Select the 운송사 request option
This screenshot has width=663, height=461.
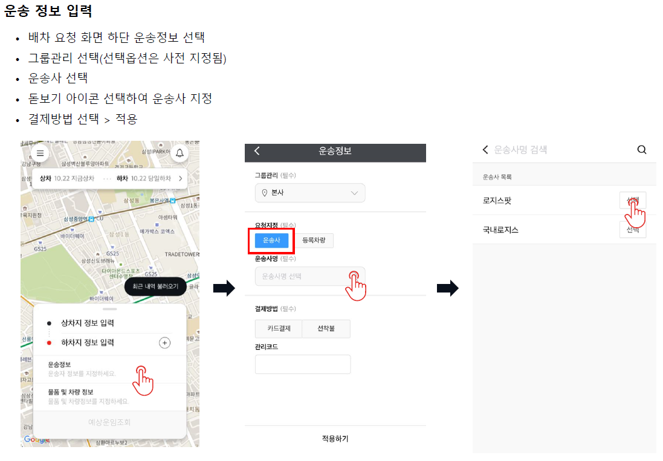click(271, 240)
